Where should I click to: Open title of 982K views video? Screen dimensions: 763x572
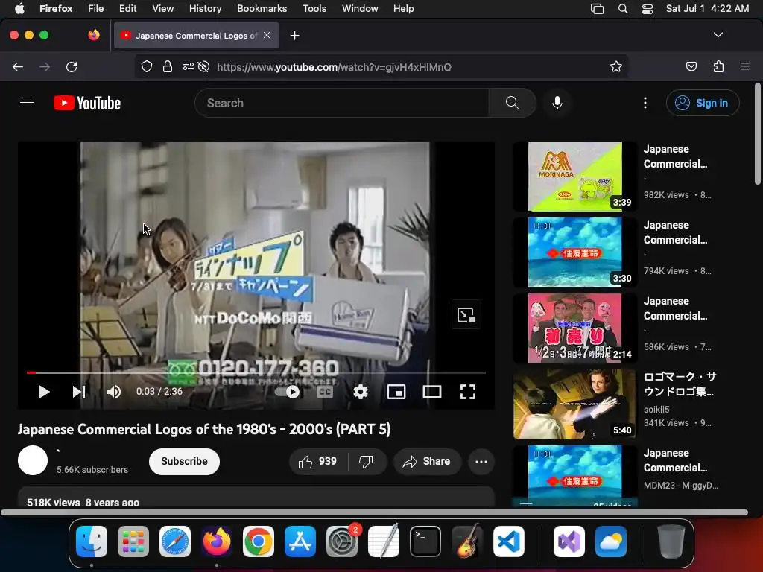[x=675, y=156]
